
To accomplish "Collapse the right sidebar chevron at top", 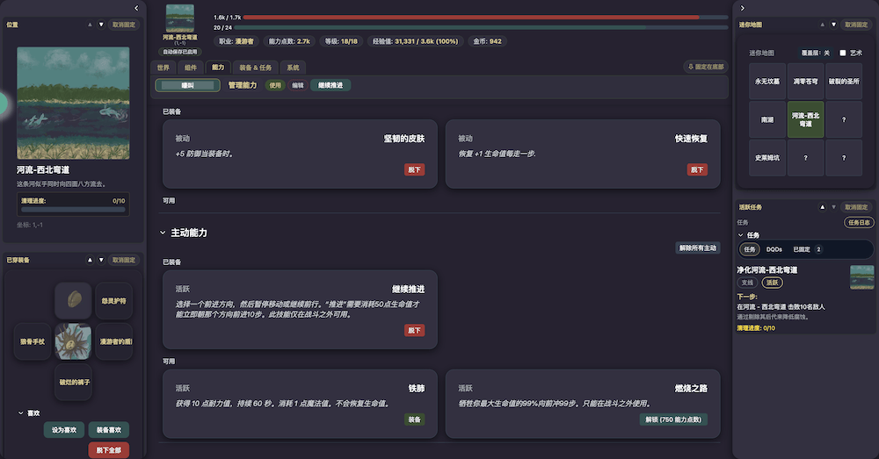I will tap(743, 8).
